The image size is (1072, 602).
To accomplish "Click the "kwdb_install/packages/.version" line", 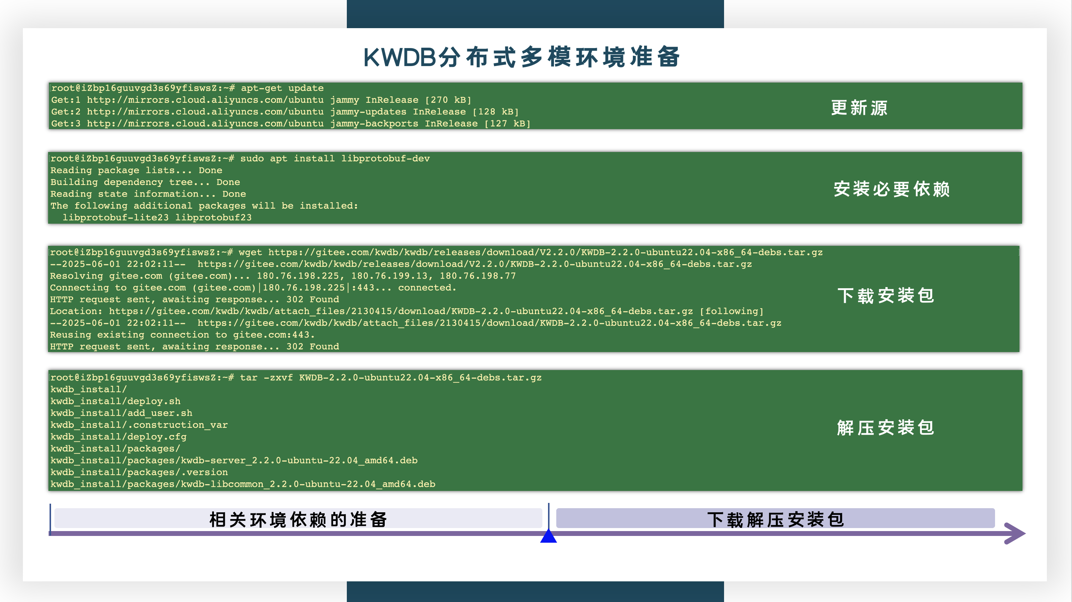I will (139, 472).
